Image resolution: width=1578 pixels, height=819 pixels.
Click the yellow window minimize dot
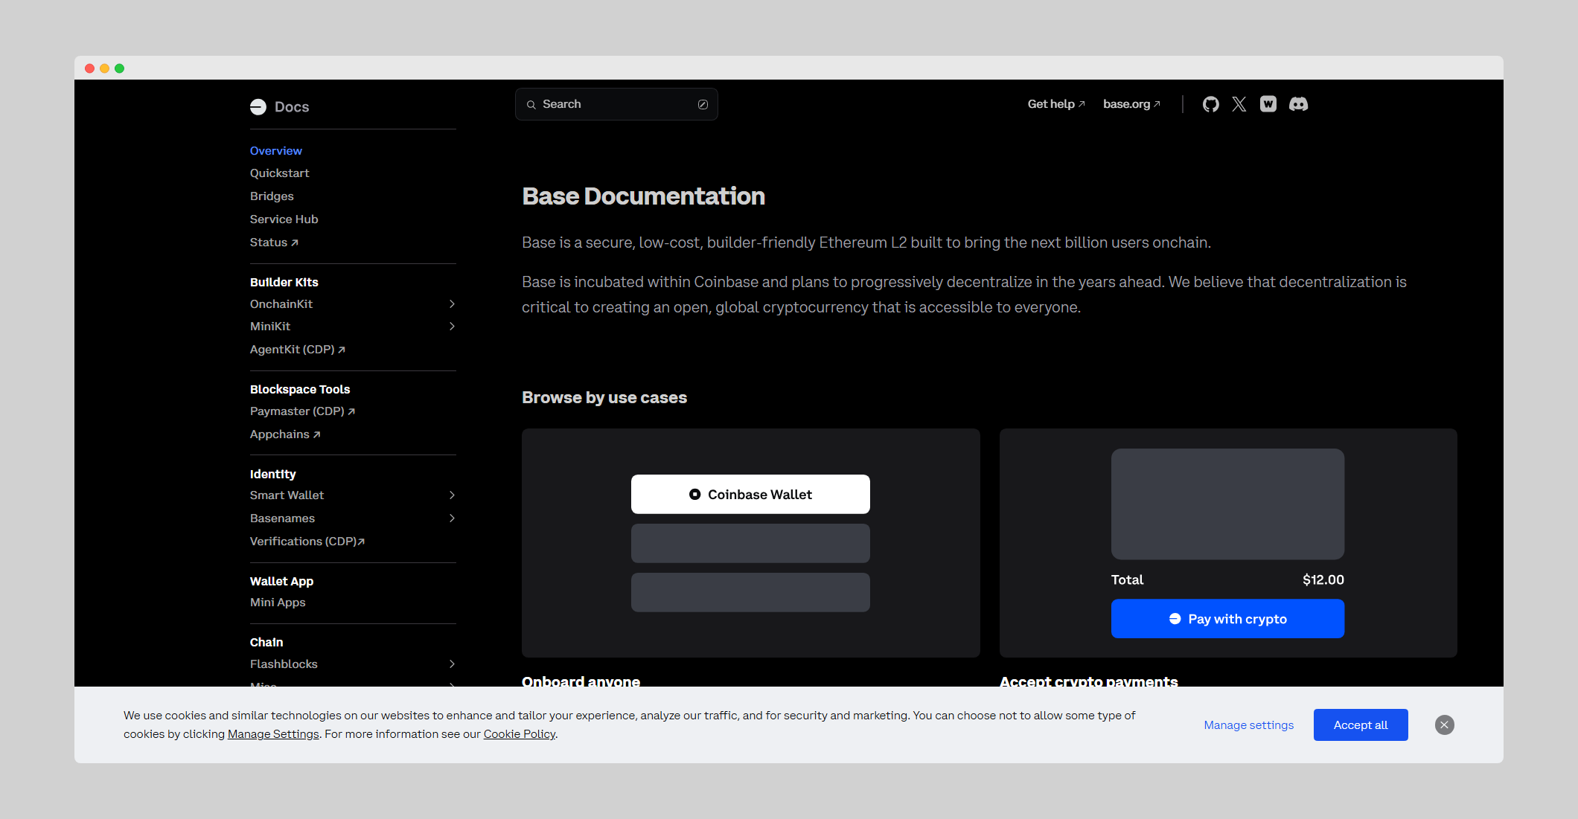click(x=104, y=68)
